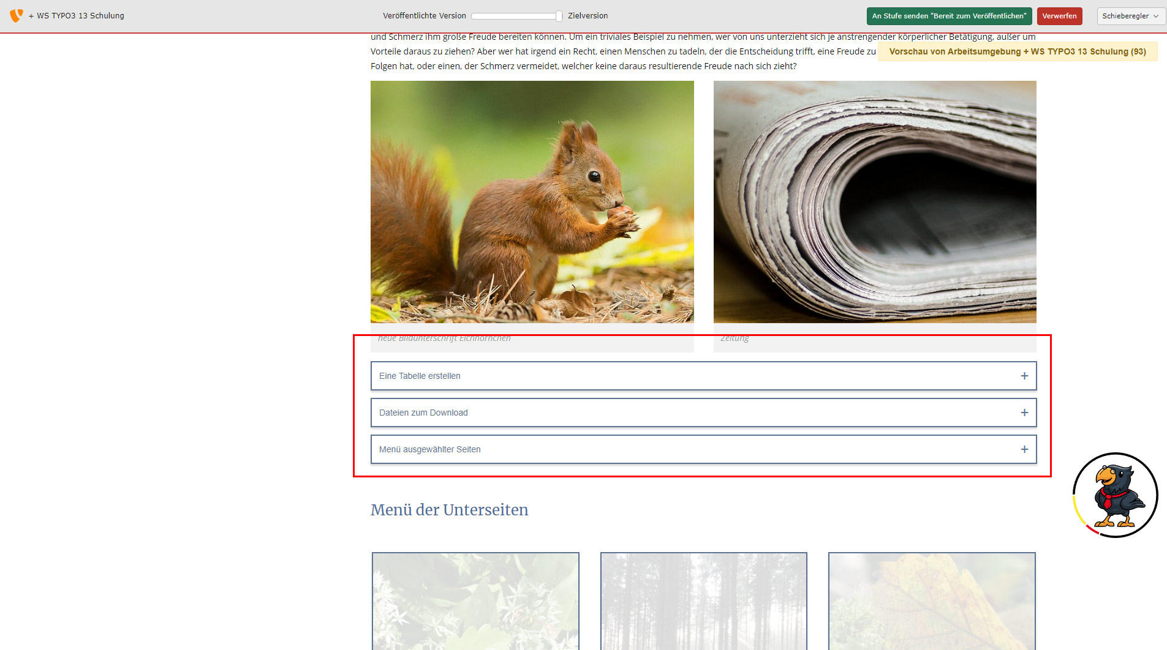Click the Veröffentlichte Version label
1167x650 pixels.
(x=425, y=16)
